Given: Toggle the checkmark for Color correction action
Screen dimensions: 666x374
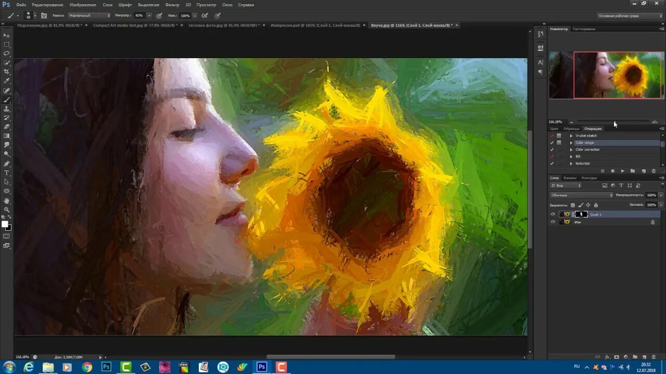Looking at the screenshot, I should (x=552, y=150).
